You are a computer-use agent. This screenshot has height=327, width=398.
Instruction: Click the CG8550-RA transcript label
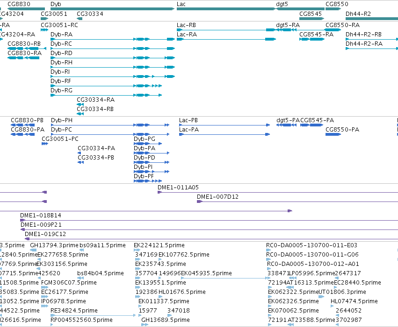[342, 25]
